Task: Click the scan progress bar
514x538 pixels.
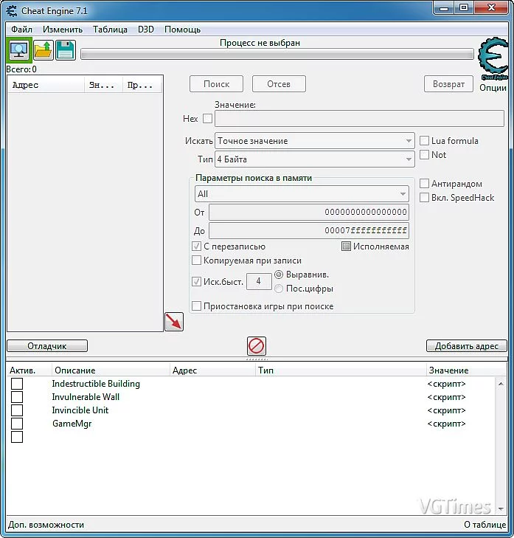Action: tap(277, 54)
